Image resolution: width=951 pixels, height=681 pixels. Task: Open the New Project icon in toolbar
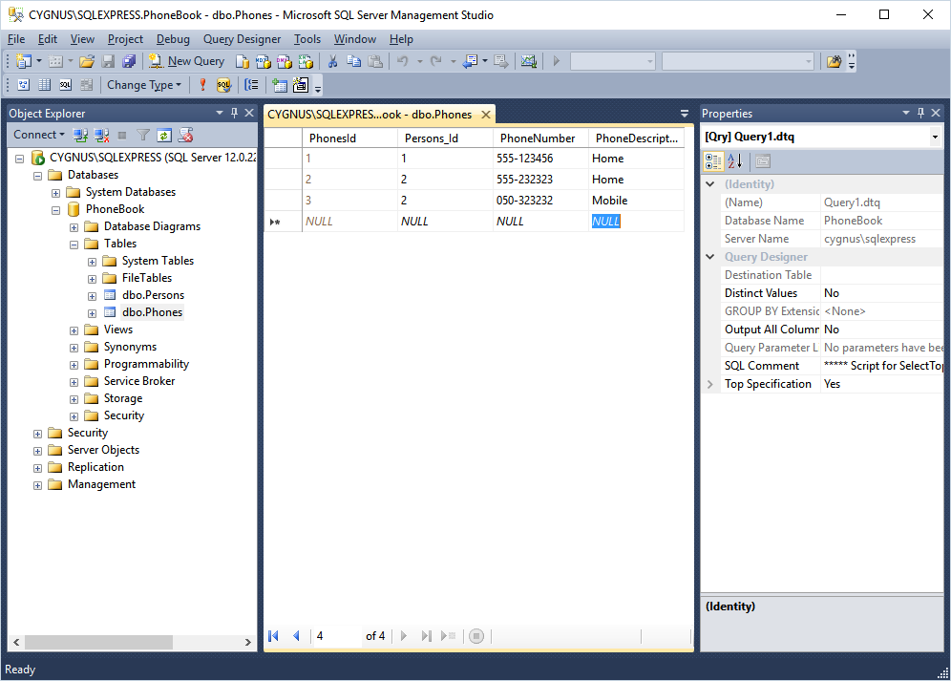[24, 61]
